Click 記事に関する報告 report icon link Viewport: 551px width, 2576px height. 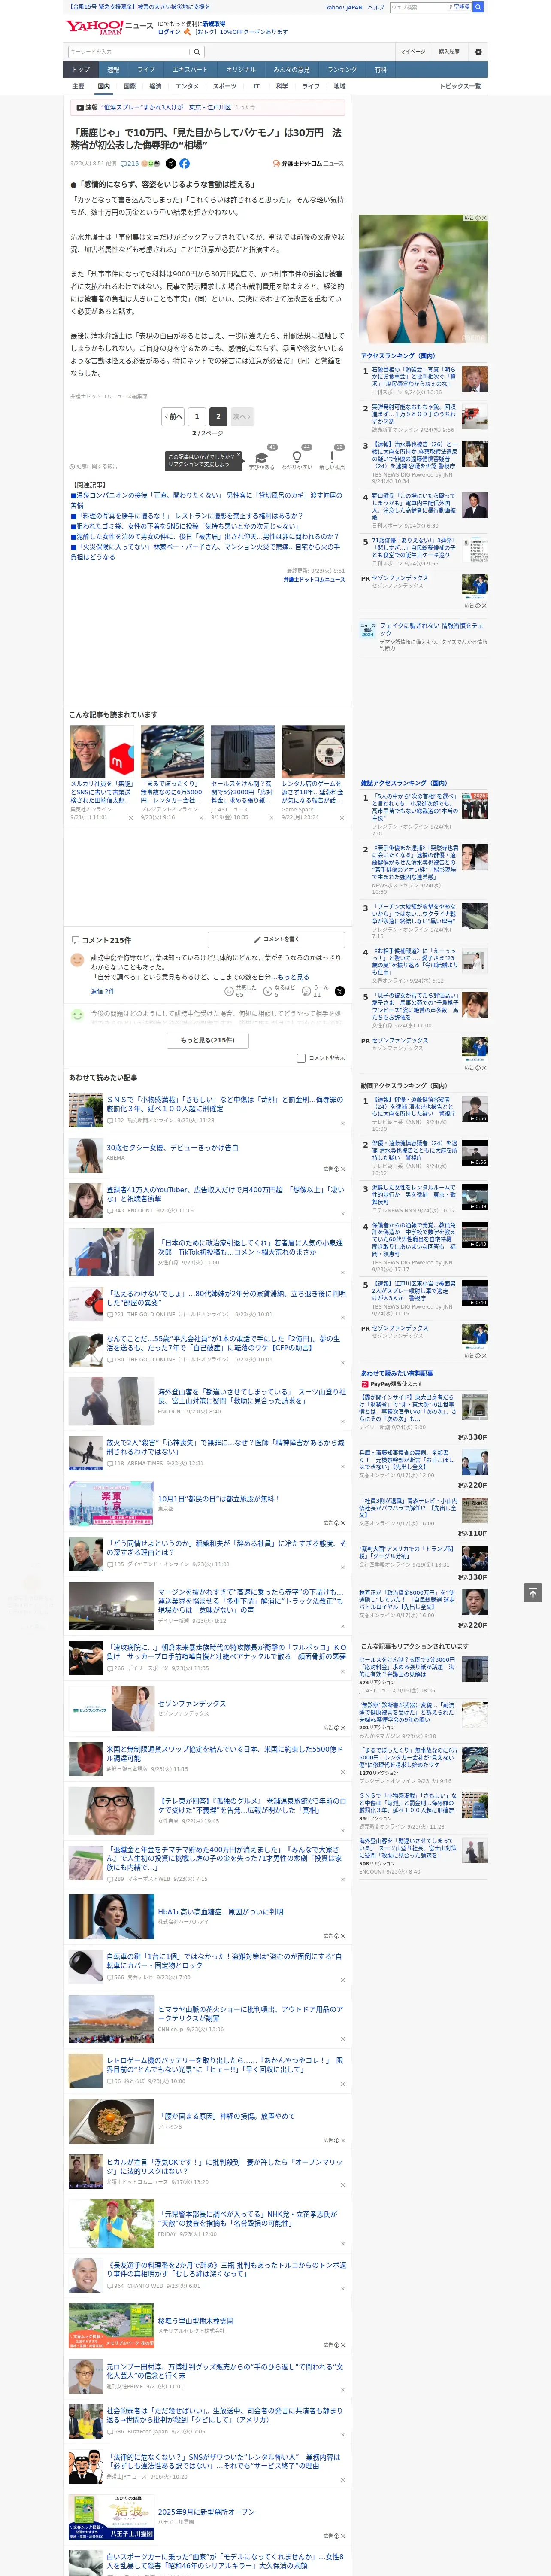(93, 466)
